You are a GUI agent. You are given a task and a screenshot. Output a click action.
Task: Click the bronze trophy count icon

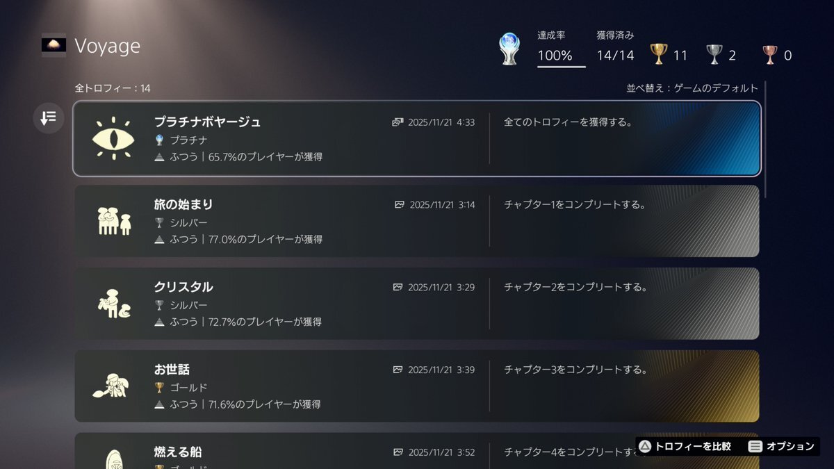click(769, 54)
